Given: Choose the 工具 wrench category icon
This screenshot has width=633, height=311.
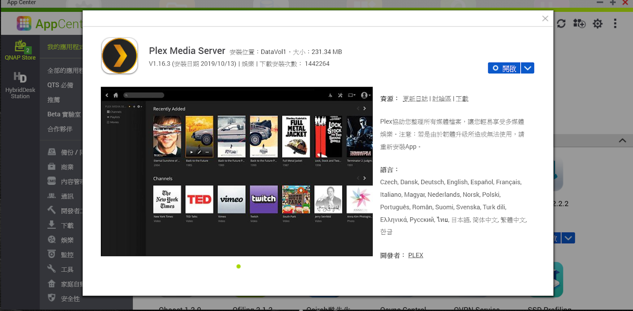Looking at the screenshot, I should click(52, 269).
